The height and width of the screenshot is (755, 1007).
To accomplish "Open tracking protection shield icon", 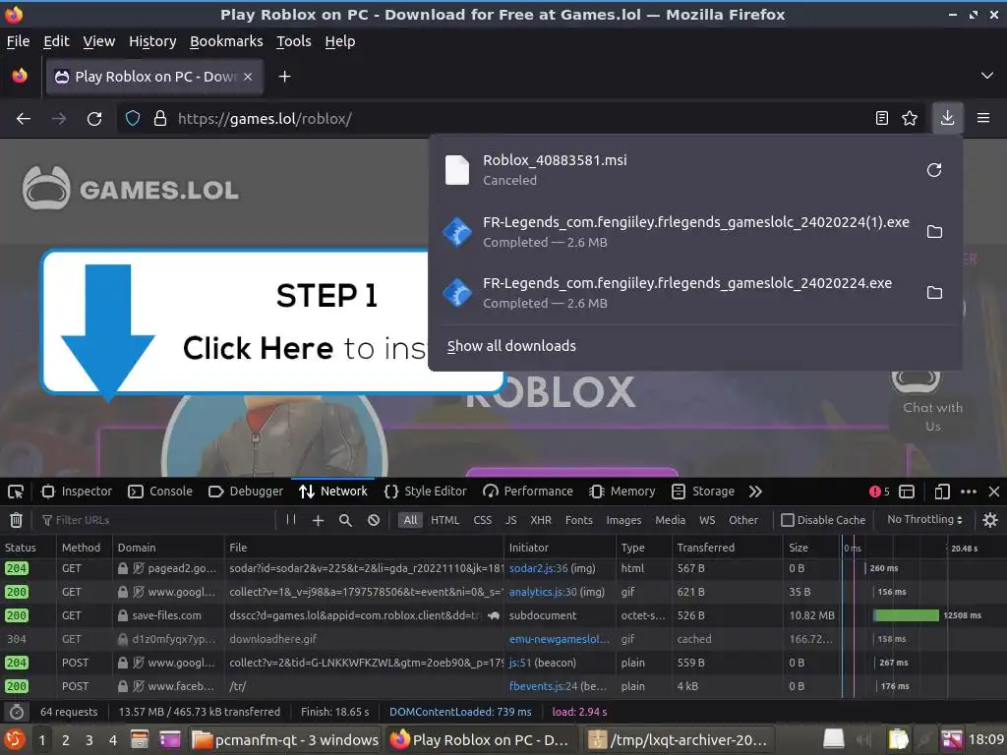I will pos(133,119).
